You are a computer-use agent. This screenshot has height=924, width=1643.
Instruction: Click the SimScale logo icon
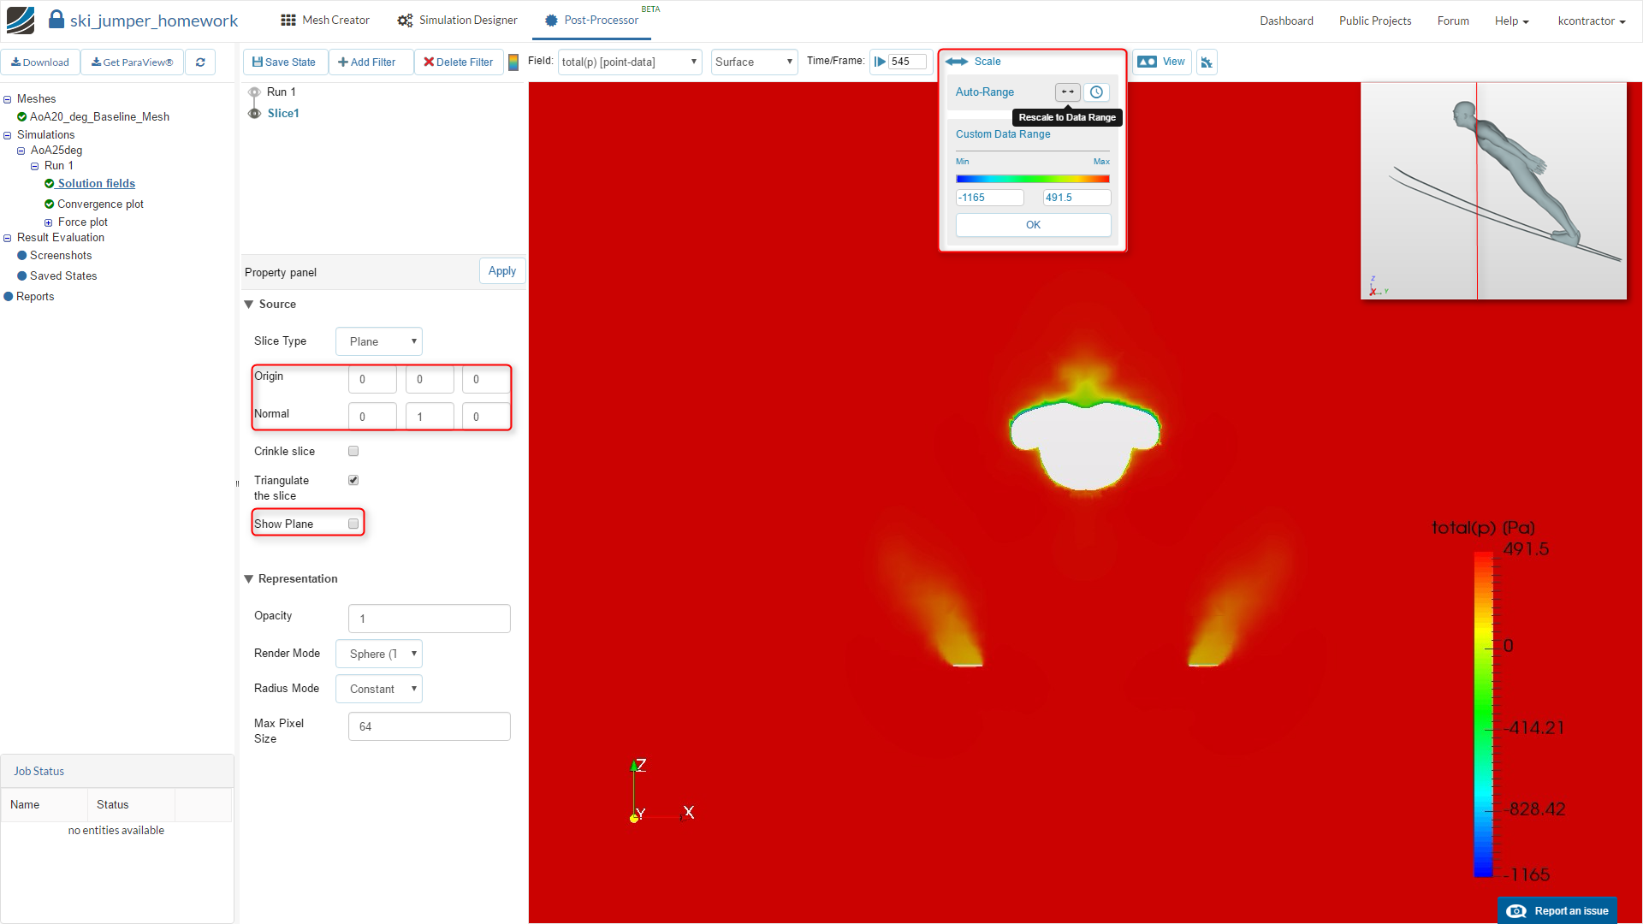click(21, 20)
